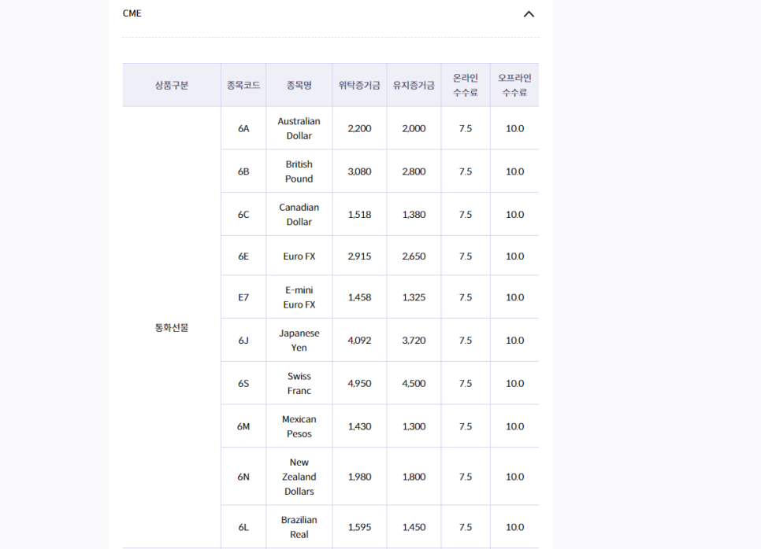Select the British Pound name cell
The width and height of the screenshot is (761, 549).
coord(299,171)
